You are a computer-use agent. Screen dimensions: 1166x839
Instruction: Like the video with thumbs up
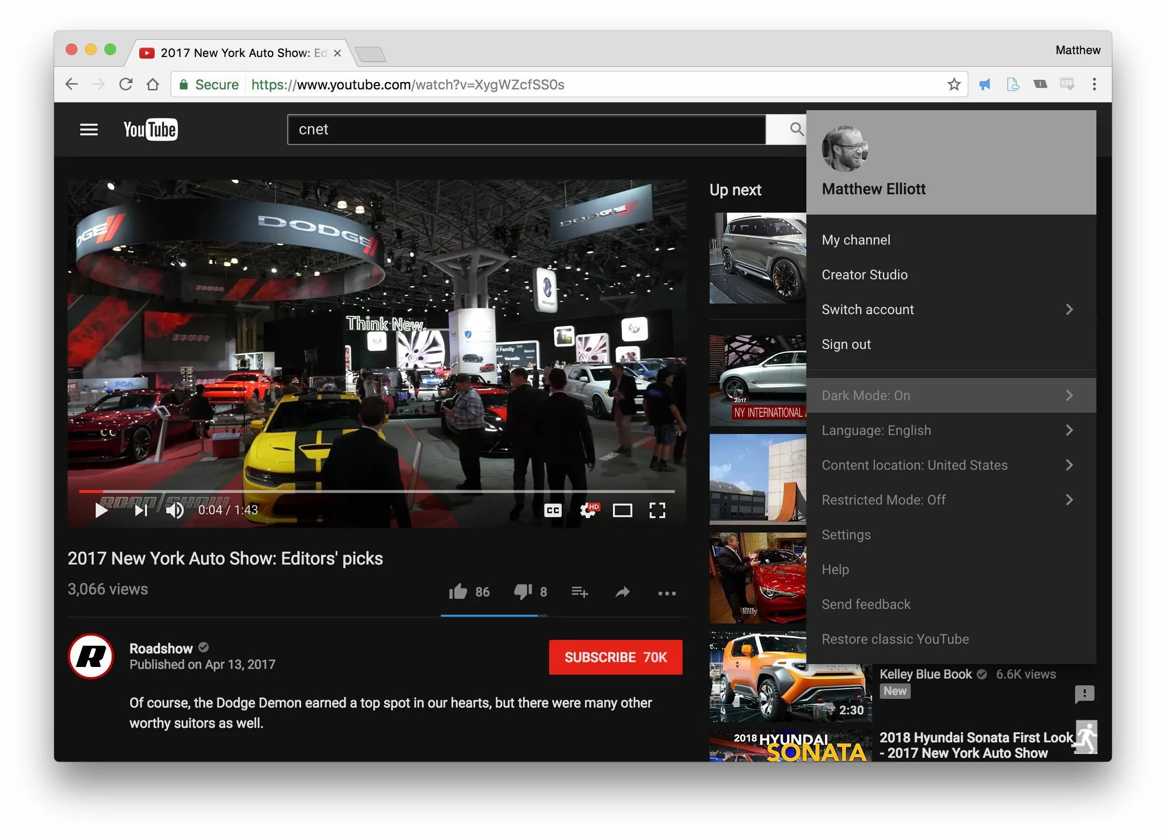[458, 592]
